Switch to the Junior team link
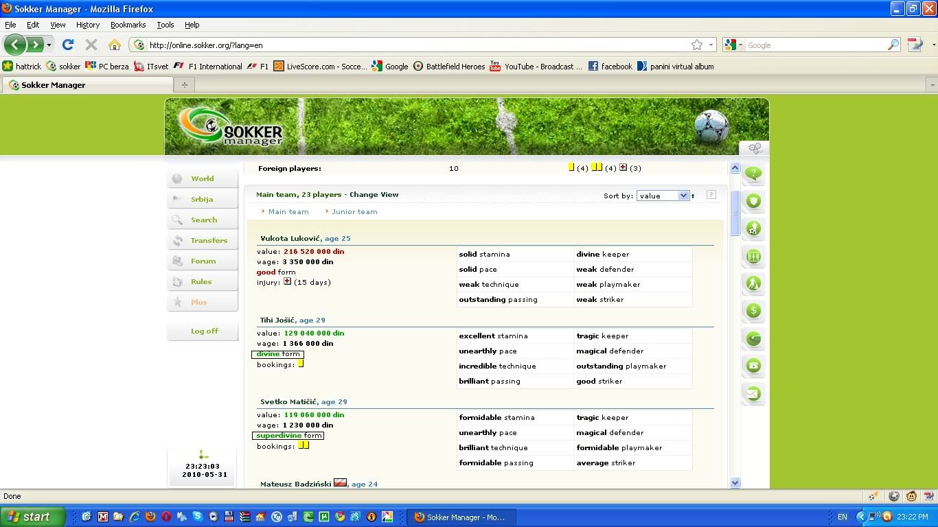This screenshot has width=938, height=527. [x=354, y=211]
